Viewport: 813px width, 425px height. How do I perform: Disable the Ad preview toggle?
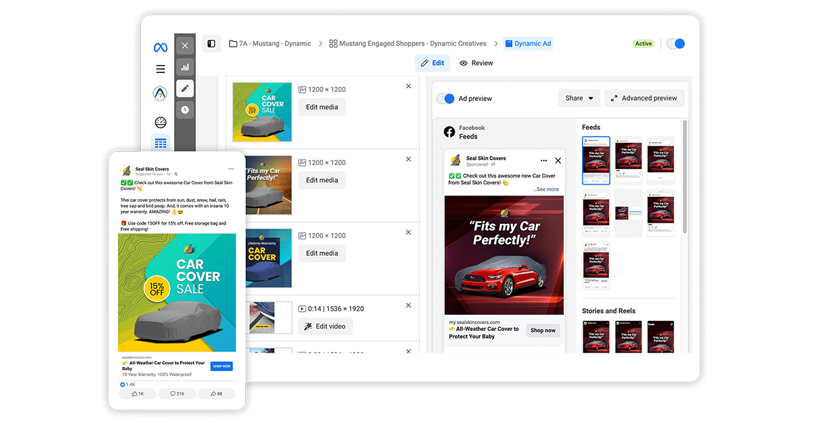[445, 99]
